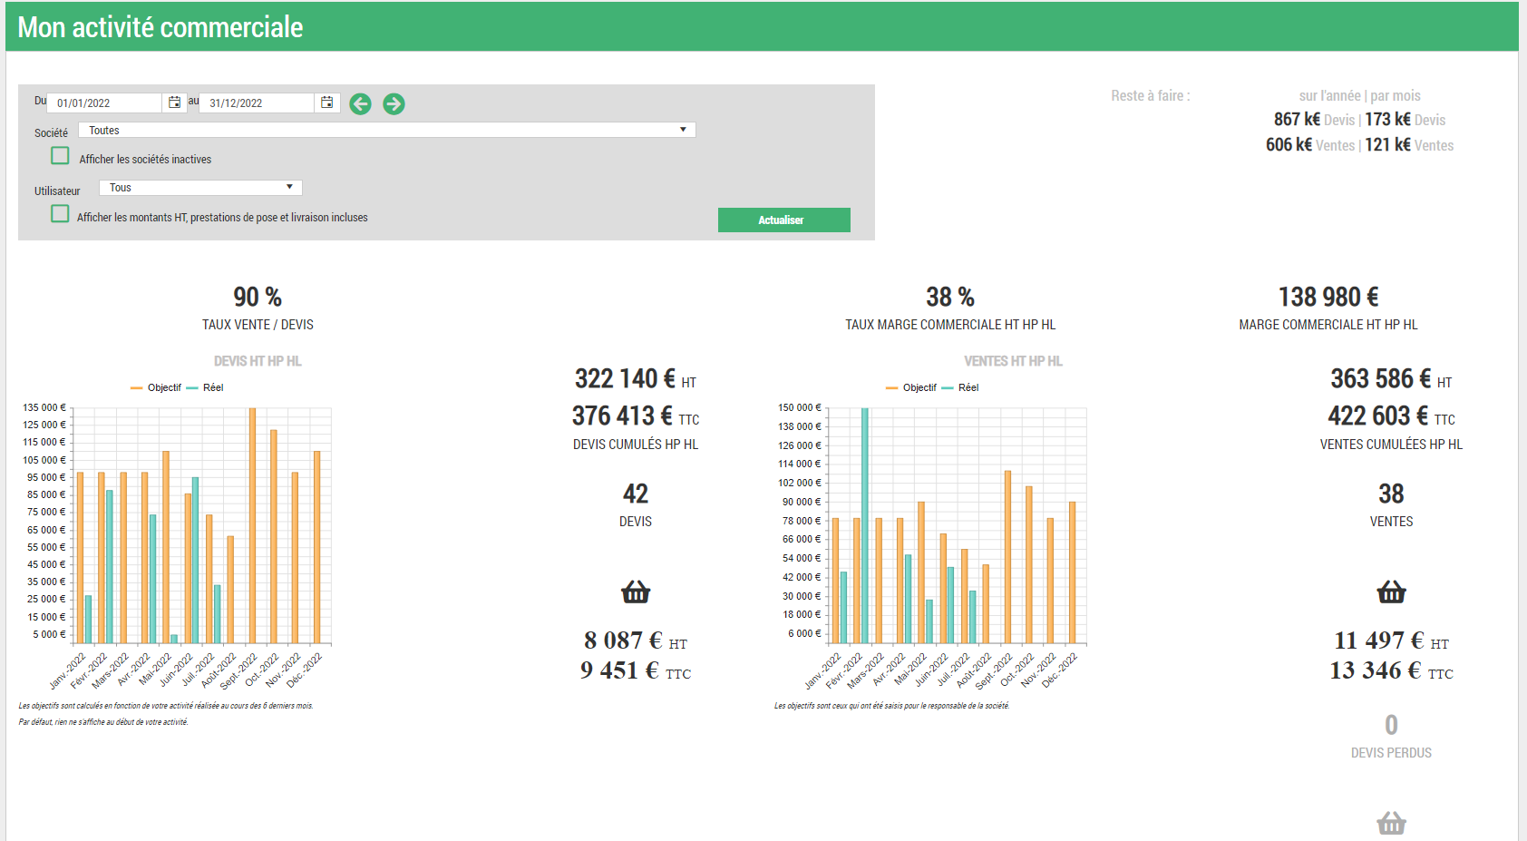
Task: Click basket icon below DEVIS PERDUS
Action: point(1391,823)
